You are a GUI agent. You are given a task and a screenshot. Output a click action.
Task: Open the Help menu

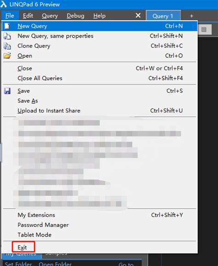coord(99,16)
